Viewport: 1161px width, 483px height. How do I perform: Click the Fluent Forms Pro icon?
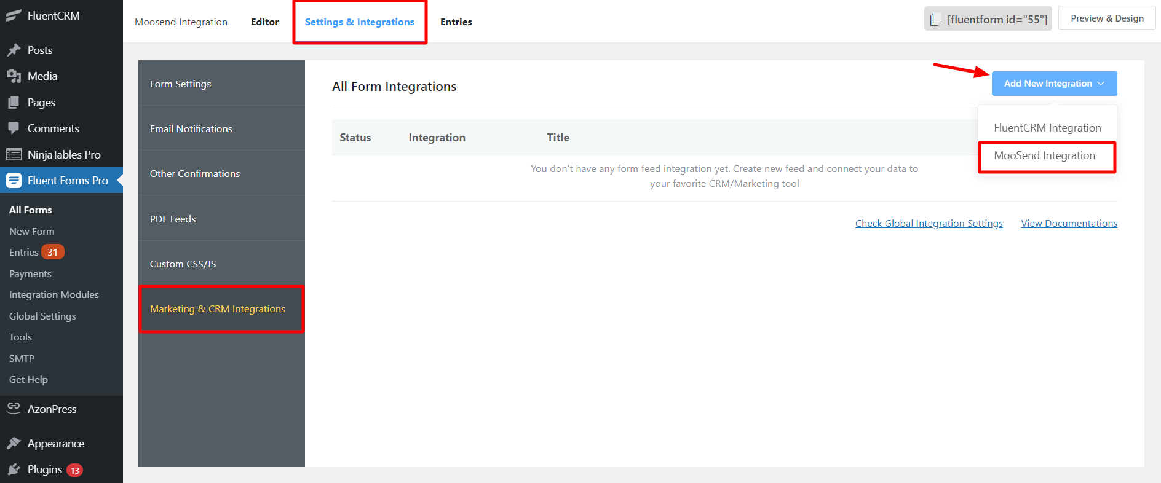pyautogui.click(x=14, y=181)
